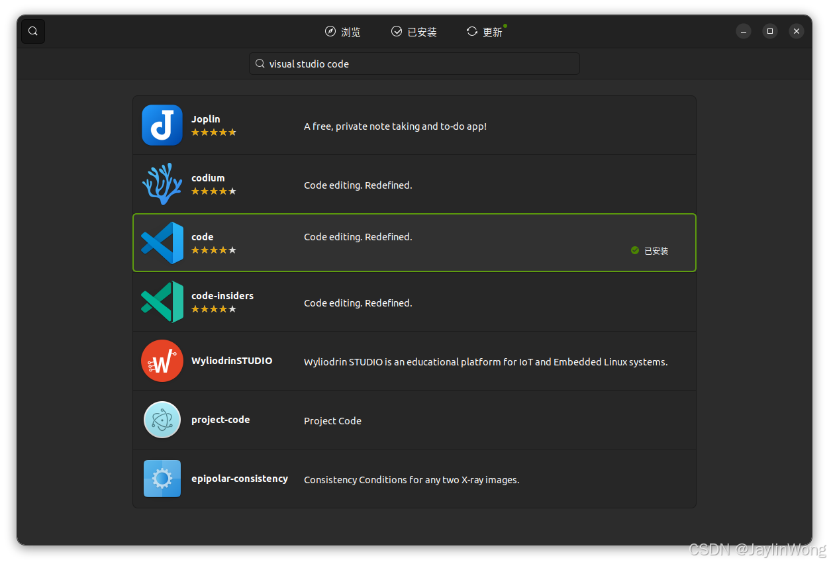Click the codium star rating

214,191
